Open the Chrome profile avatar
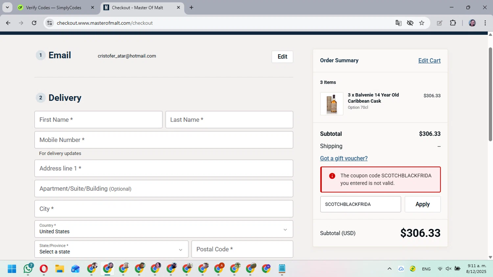This screenshot has width=493, height=277. point(472,23)
